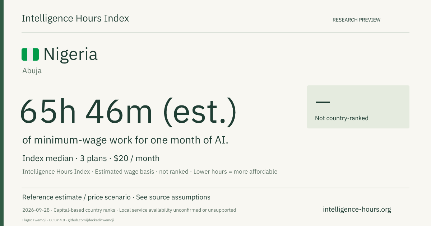Click the Flags: Twemoji credit
The image size is (431, 226).
pos(32,220)
